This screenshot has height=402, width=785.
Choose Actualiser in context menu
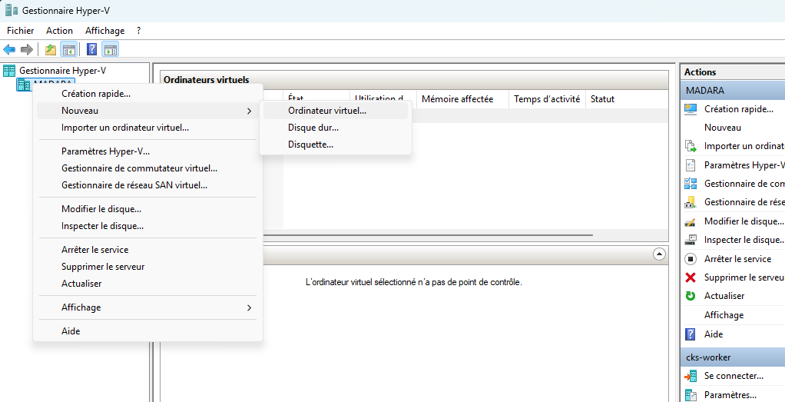(147, 283)
